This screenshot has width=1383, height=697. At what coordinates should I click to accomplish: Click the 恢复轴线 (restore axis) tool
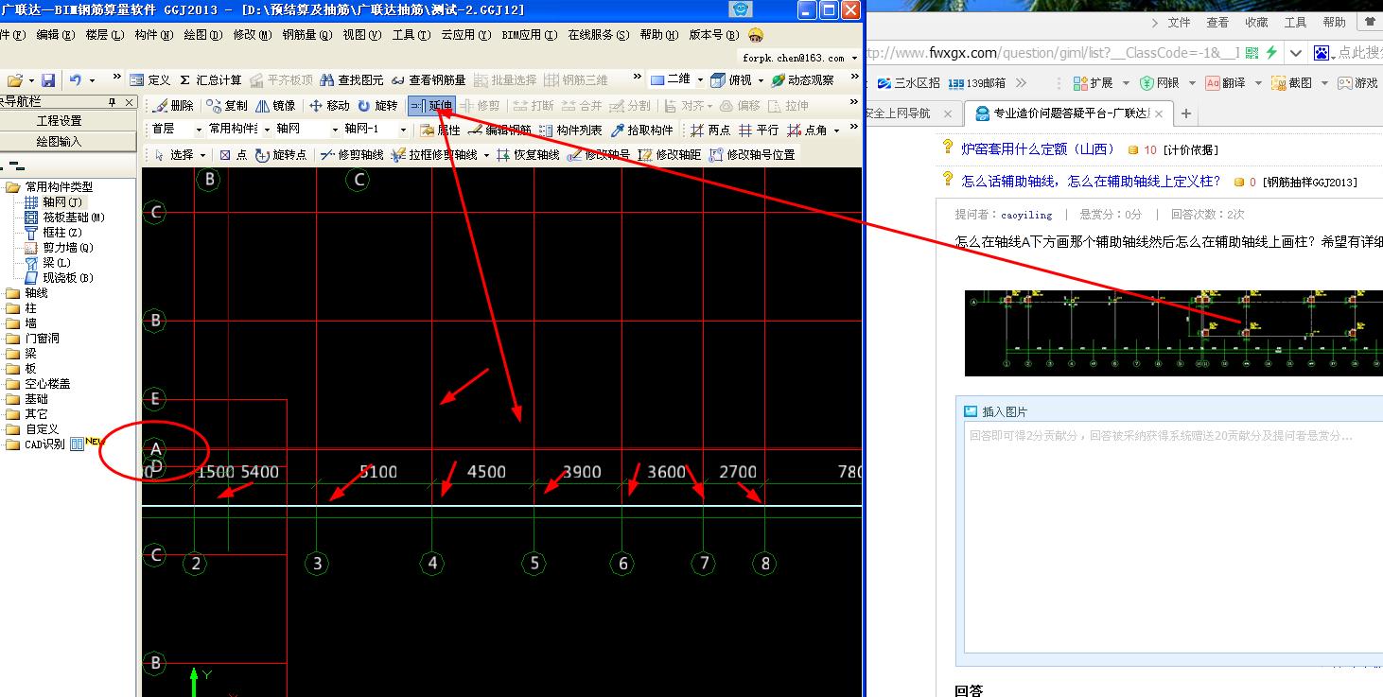click(528, 154)
